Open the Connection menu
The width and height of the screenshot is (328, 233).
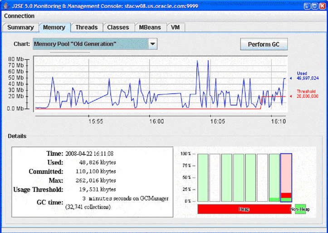(19, 16)
